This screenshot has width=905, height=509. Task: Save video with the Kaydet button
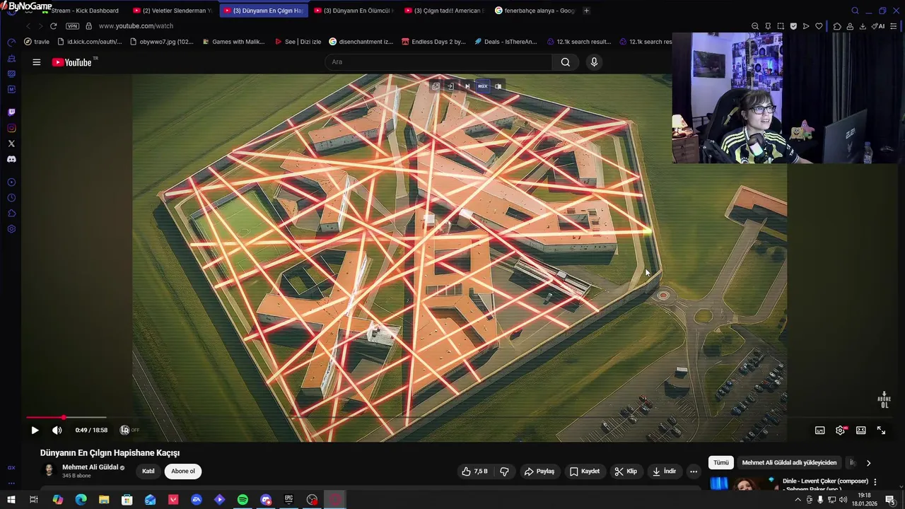[585, 472]
